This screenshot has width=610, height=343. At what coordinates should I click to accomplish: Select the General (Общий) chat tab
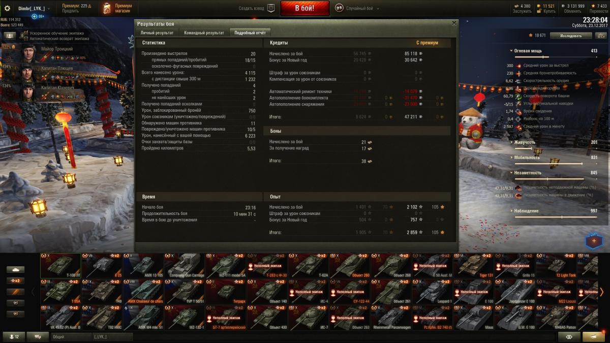(71, 337)
